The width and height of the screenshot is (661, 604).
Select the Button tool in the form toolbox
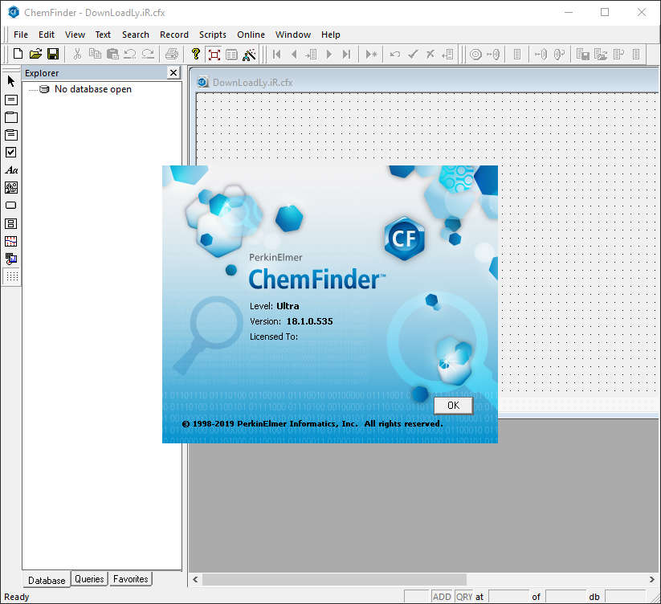[x=11, y=206]
